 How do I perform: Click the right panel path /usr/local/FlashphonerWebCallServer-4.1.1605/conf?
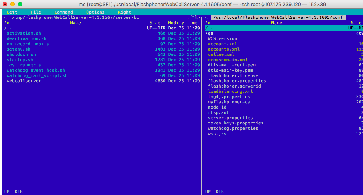(278, 18)
